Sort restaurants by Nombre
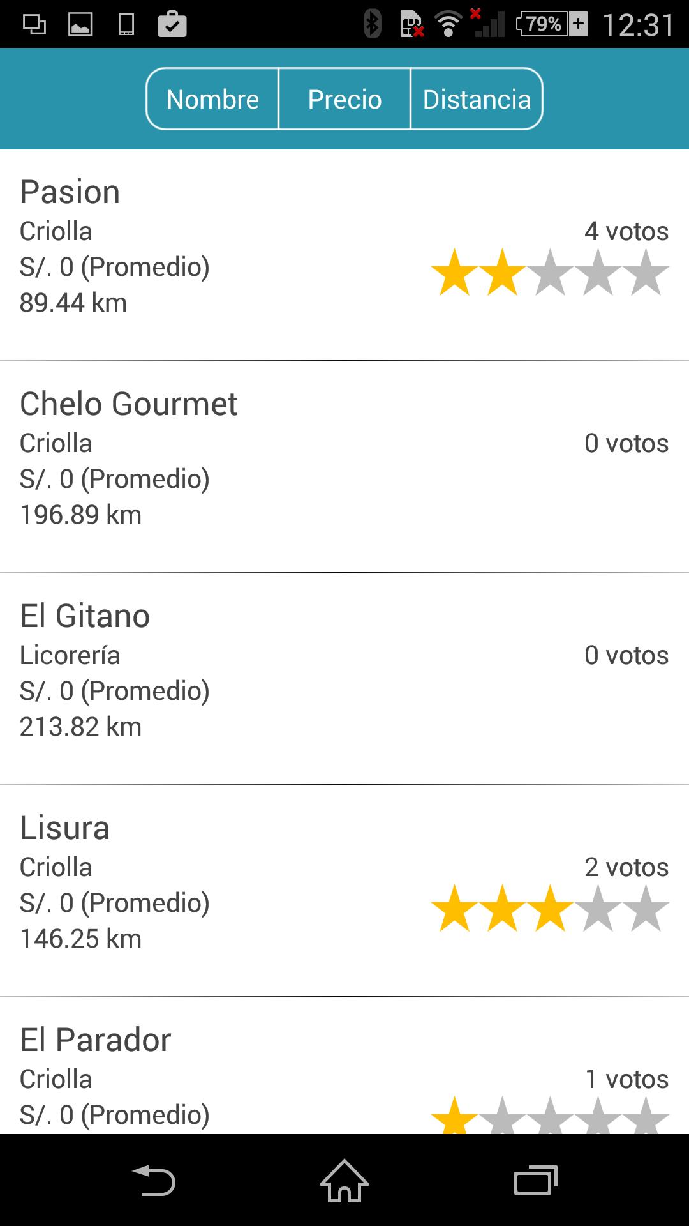The height and width of the screenshot is (1226, 689). 212,99
